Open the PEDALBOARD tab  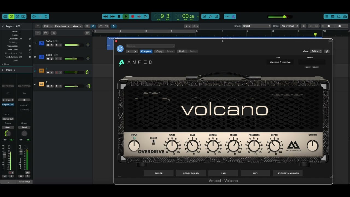pyautogui.click(x=191, y=173)
